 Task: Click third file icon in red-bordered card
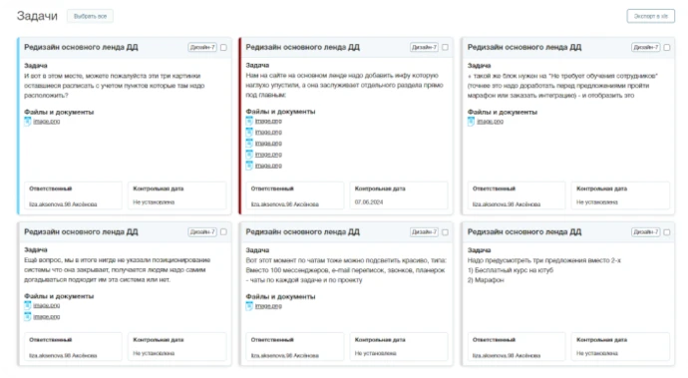tap(249, 144)
